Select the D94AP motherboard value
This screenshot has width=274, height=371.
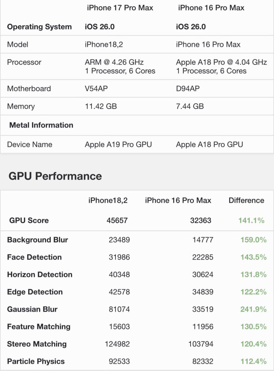coord(188,89)
